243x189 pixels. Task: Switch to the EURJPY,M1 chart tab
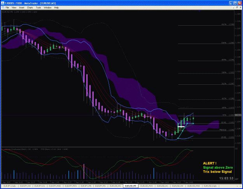(x=100, y=186)
